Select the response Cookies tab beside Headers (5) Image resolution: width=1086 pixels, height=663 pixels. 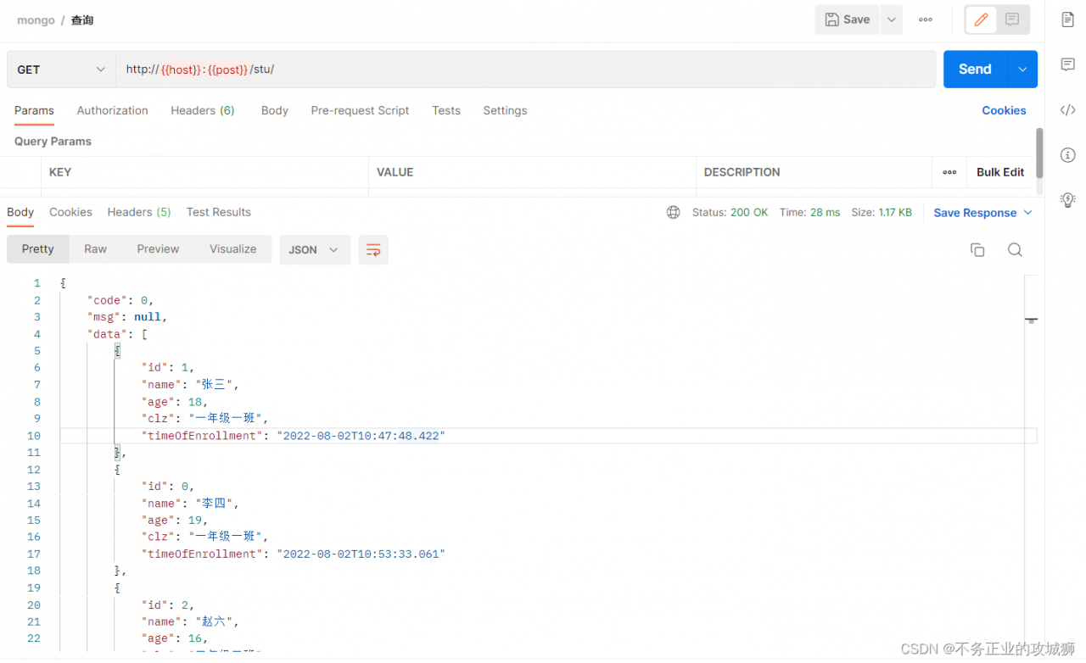pyautogui.click(x=70, y=212)
